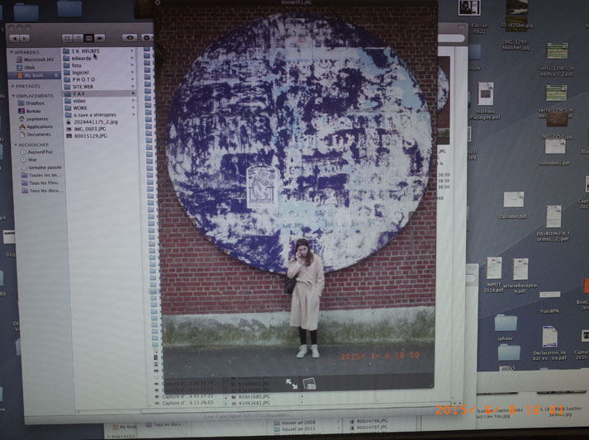
Task: Open Documents from sidebar
Action: click(x=35, y=135)
